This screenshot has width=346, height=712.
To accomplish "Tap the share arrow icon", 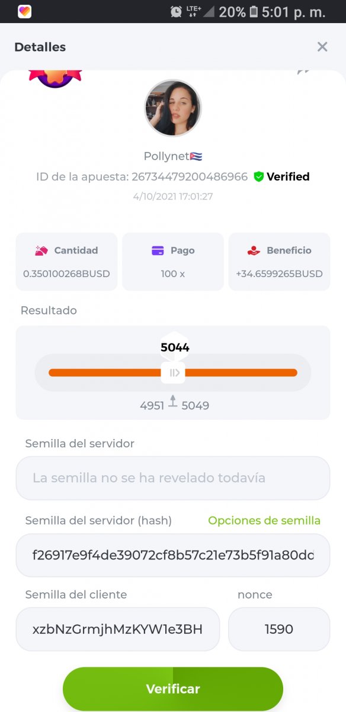I will click(x=303, y=72).
